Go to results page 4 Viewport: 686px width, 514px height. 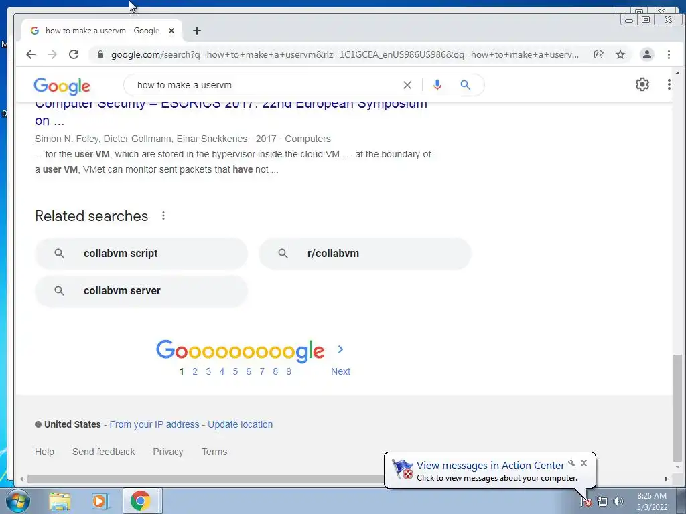(222, 371)
